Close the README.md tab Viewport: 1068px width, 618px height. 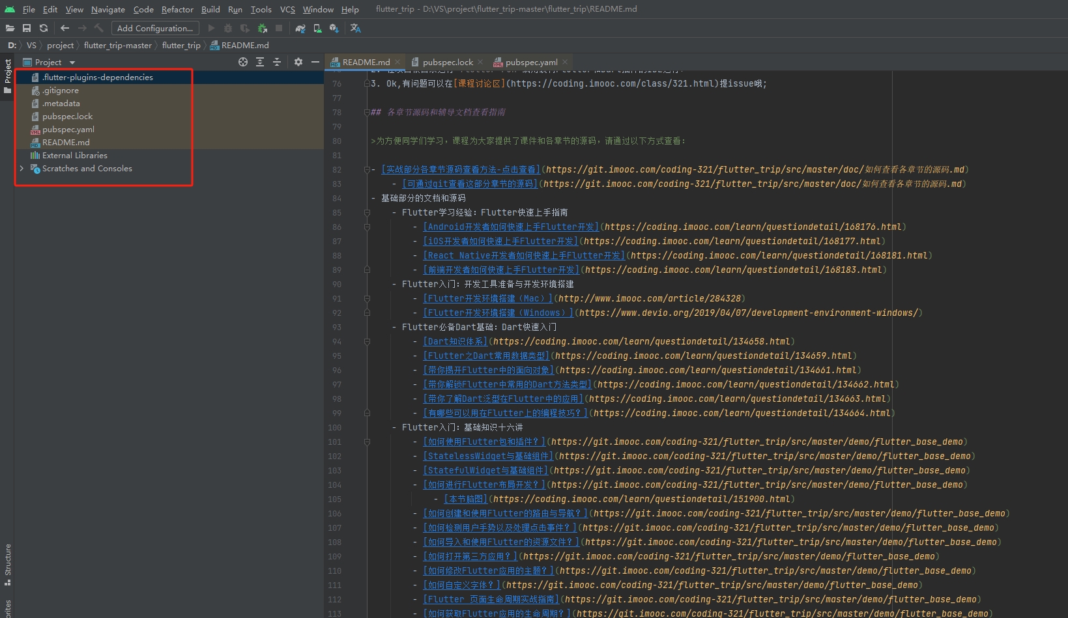(397, 62)
